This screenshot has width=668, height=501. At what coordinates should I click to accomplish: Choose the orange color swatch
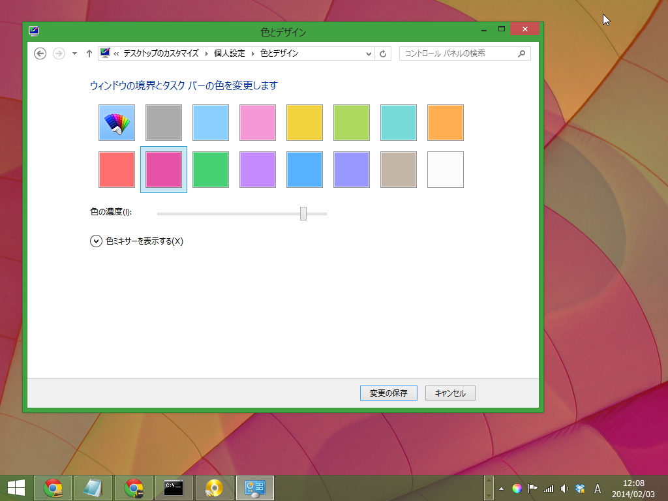[446, 123]
